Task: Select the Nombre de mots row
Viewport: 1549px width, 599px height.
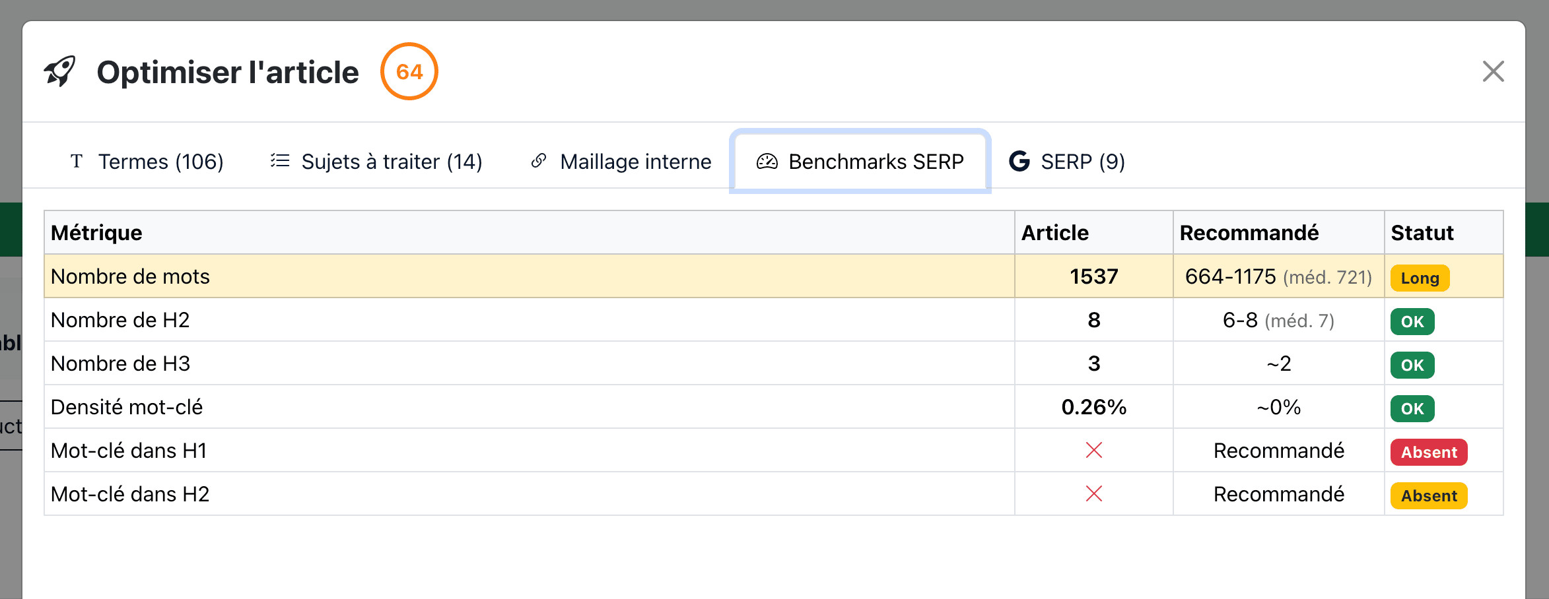Action: 528,276
